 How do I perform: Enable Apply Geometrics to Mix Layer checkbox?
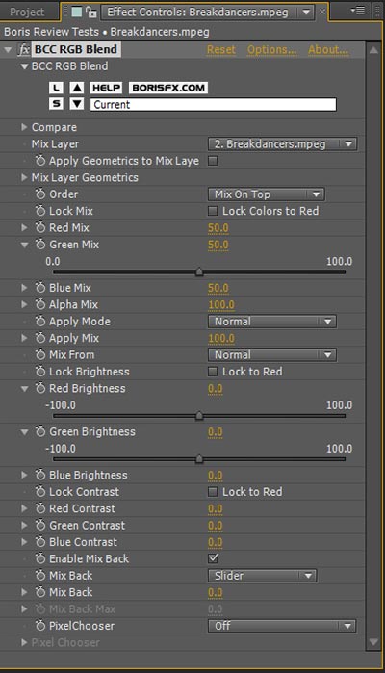click(213, 161)
